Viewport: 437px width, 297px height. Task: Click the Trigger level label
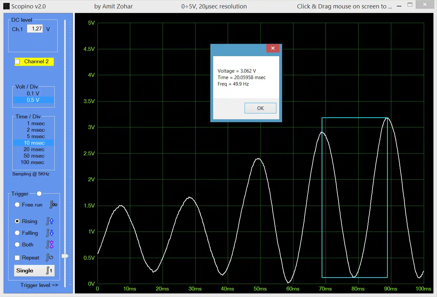pyautogui.click(x=39, y=285)
